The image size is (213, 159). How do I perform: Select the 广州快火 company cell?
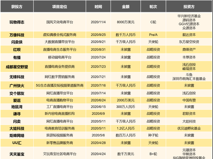(x=17, y=86)
